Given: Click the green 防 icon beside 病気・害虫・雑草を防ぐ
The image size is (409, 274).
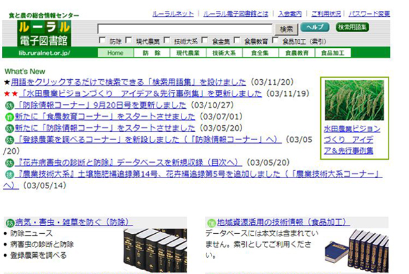Looking at the screenshot, I should pyautogui.click(x=9, y=223).
